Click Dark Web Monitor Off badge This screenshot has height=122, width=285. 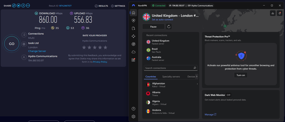[229, 95]
